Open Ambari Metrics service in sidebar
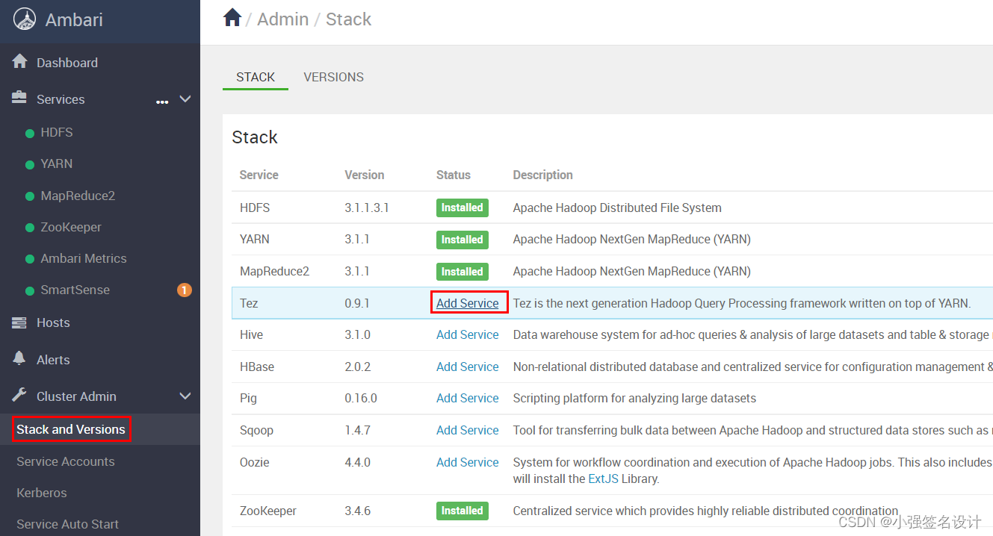The height and width of the screenshot is (536, 993). pos(84,258)
